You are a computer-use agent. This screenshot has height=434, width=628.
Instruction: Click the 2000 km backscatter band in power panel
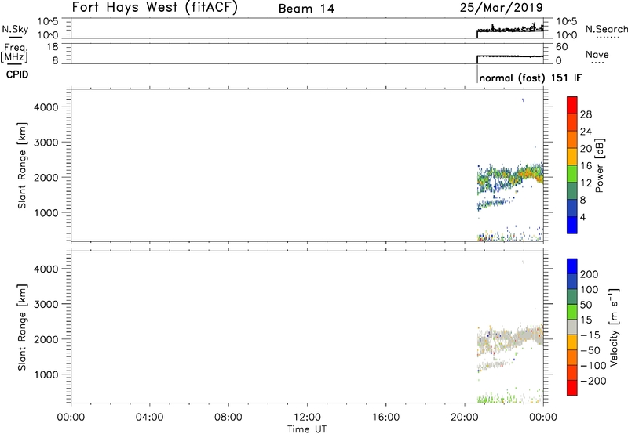[509, 177]
